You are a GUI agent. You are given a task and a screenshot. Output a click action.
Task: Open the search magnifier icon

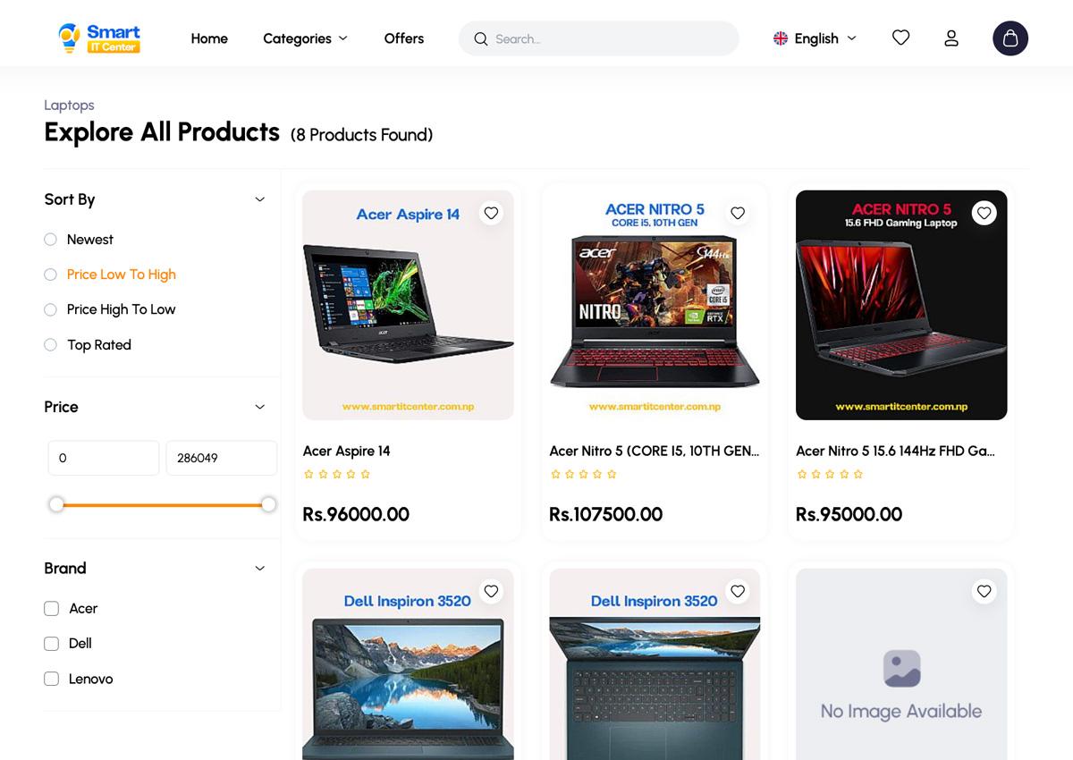(x=481, y=39)
